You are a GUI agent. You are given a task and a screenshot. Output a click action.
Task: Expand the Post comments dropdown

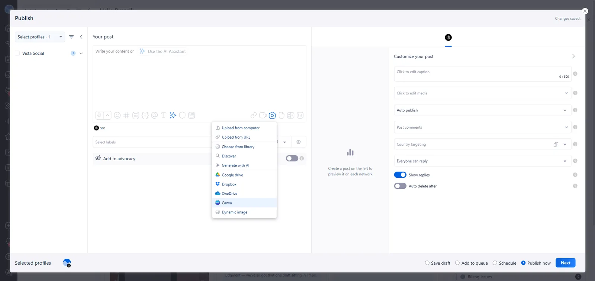coord(566,127)
